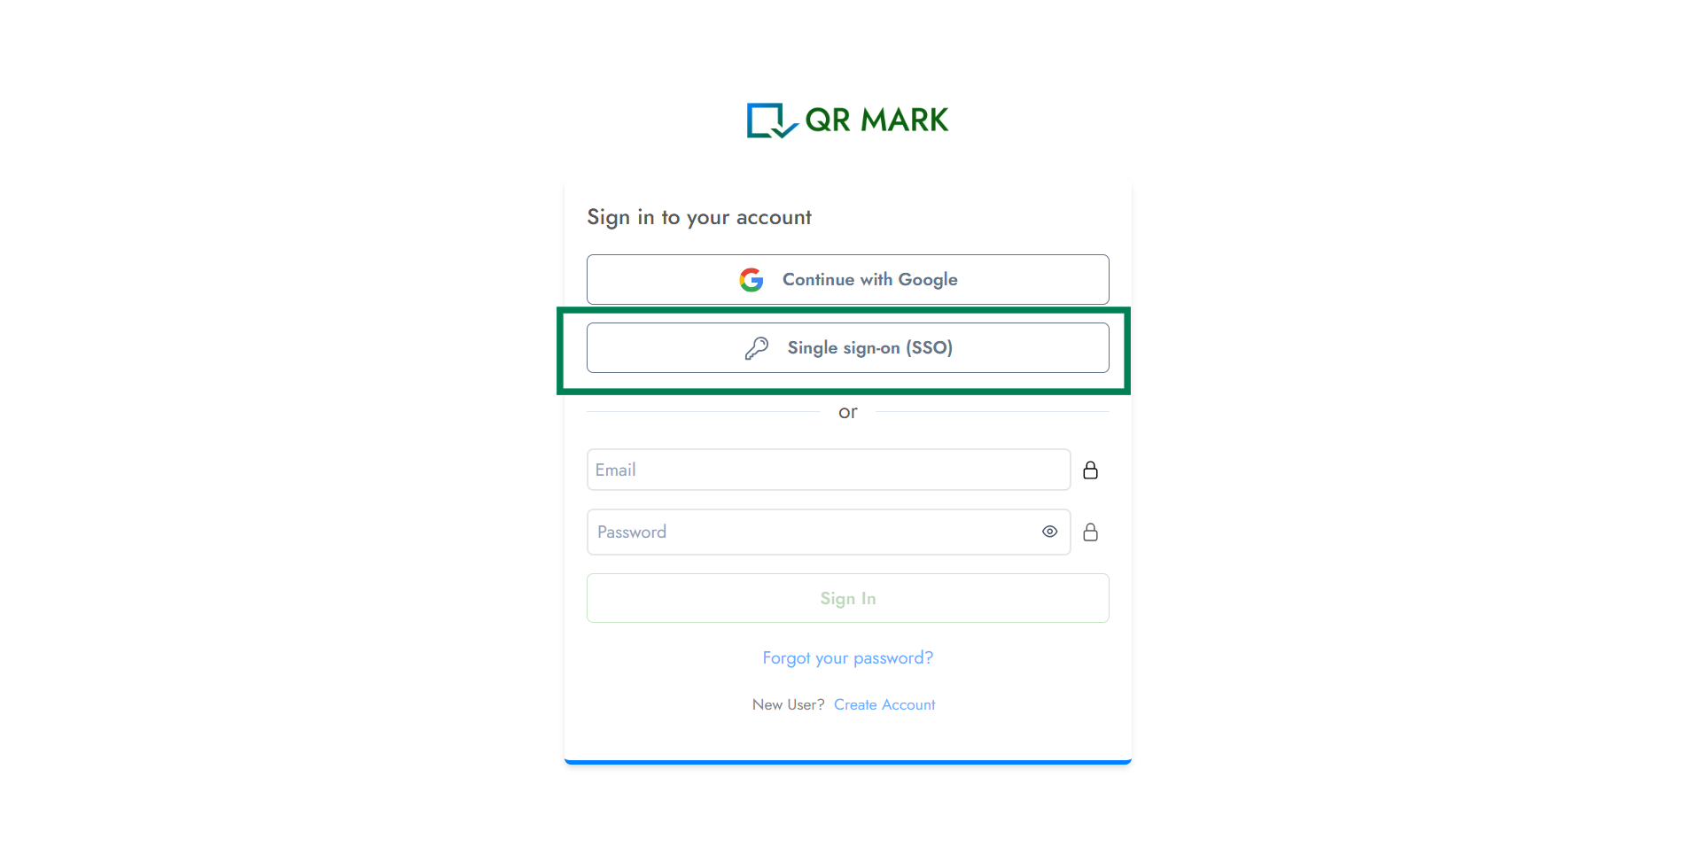Click the '(SSO)' text in the sign-on button

pyautogui.click(x=929, y=348)
